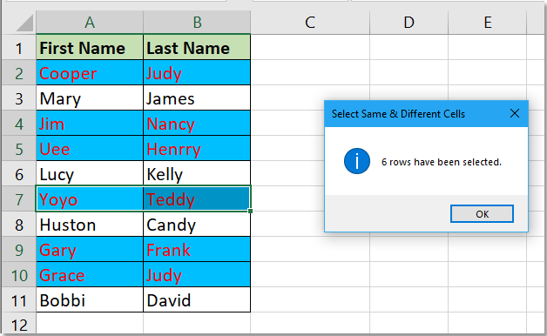Select the cell containing Bobbi
The width and height of the screenshot is (547, 336).
[x=90, y=300]
